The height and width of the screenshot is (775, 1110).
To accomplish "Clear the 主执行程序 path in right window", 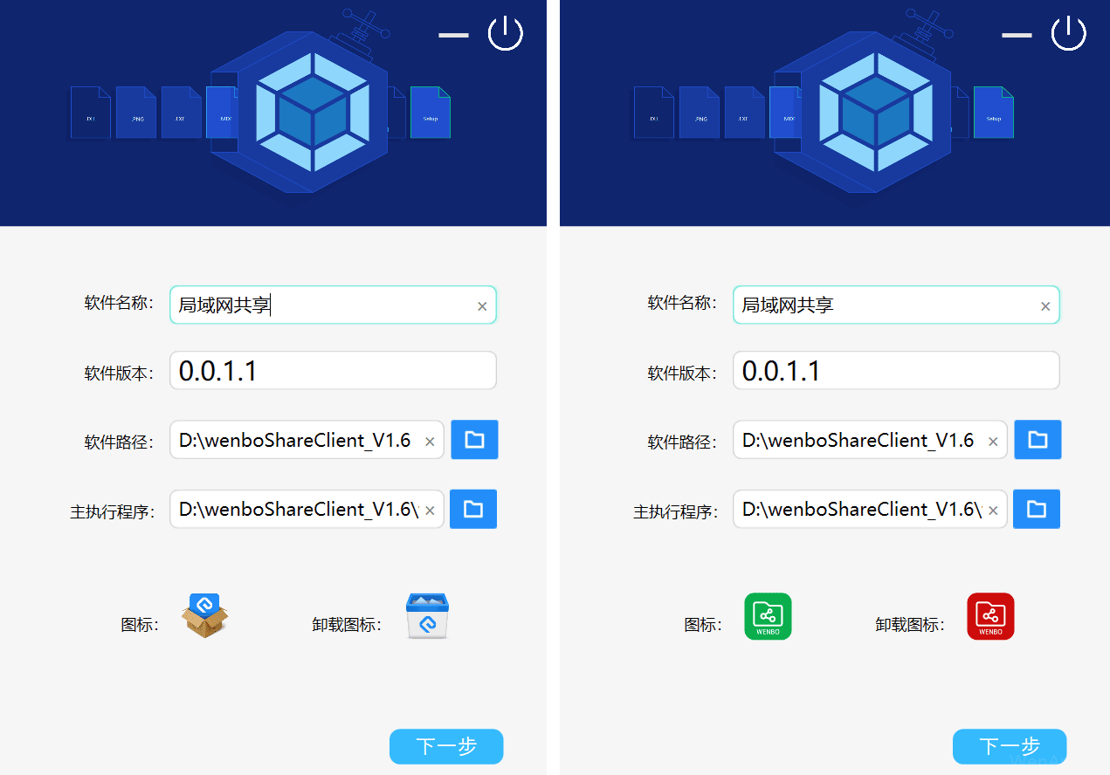I will coord(993,511).
